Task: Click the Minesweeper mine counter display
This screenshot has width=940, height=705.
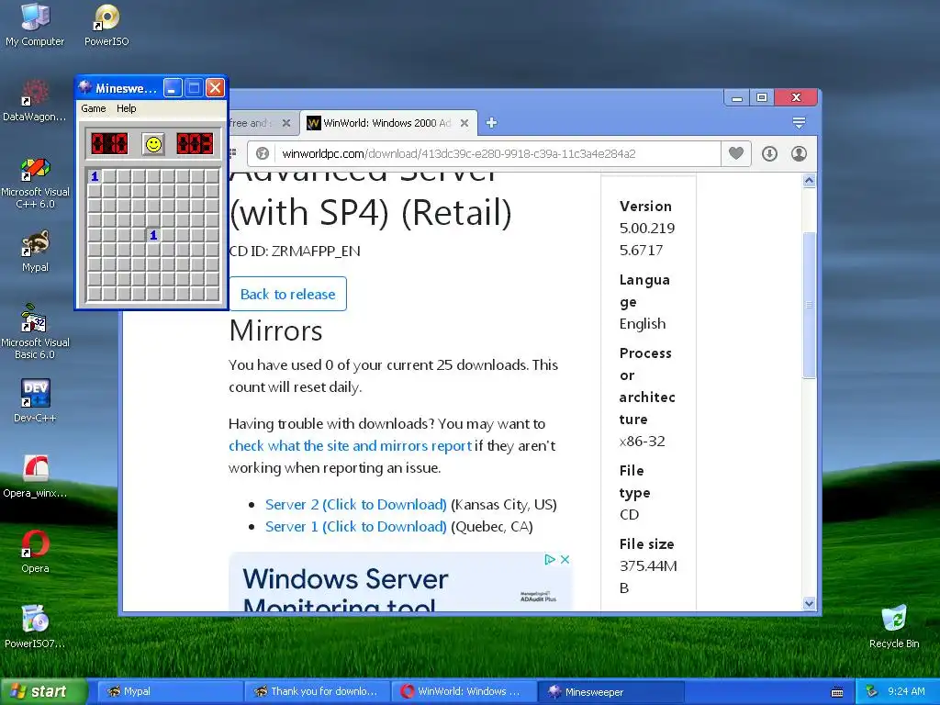Action: click(109, 144)
